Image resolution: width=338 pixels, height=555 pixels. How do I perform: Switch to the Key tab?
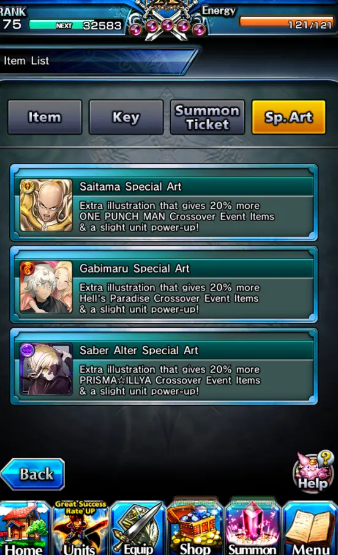coord(126,117)
